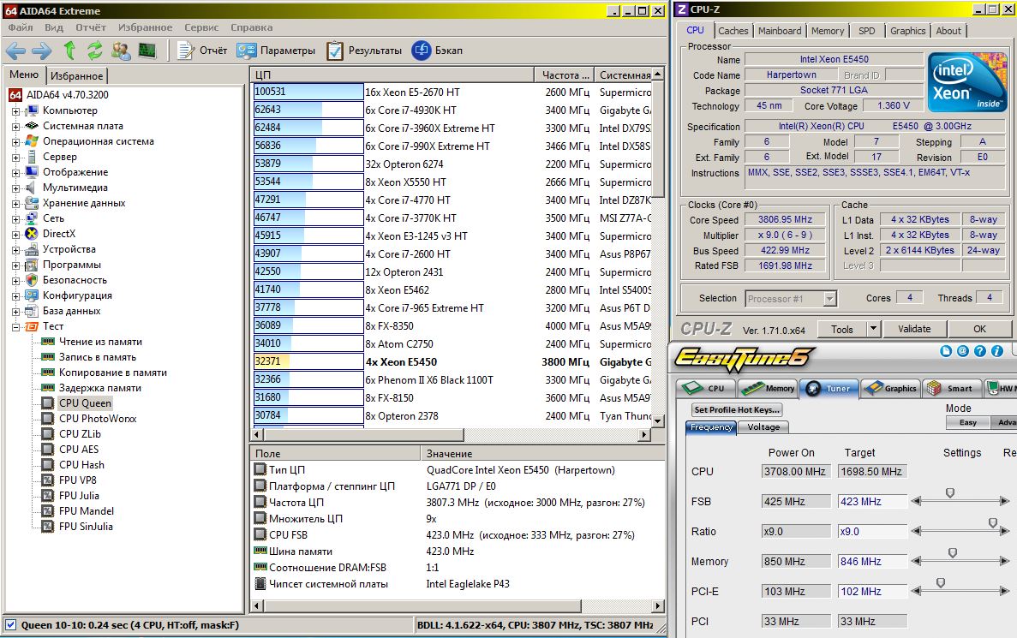Expand the Операционная система tree node
The width and height of the screenshot is (1017, 638).
tap(15, 142)
